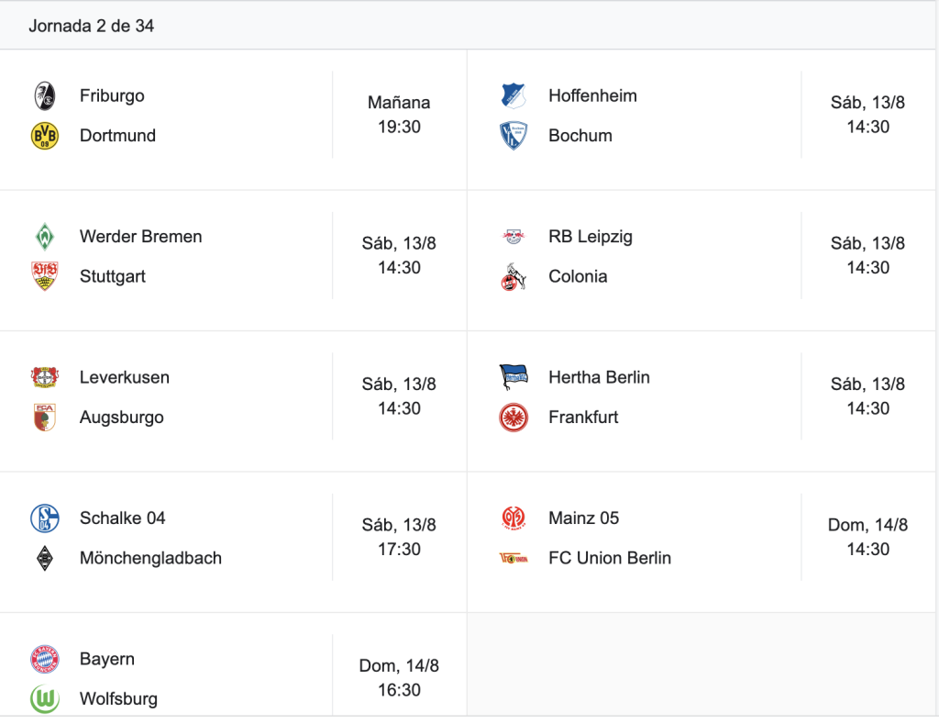Click the VfB Stuttgart crest
Screen dimensions: 939x724
coord(45,276)
